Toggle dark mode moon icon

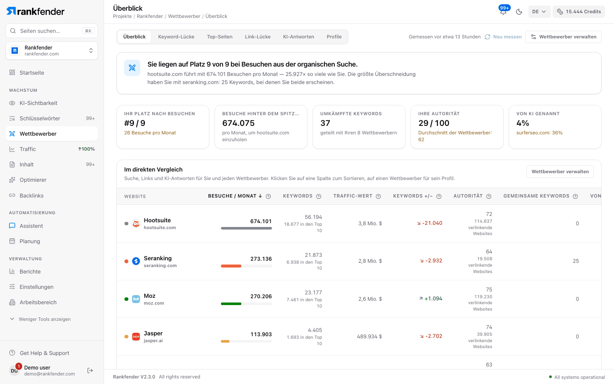[x=519, y=12]
